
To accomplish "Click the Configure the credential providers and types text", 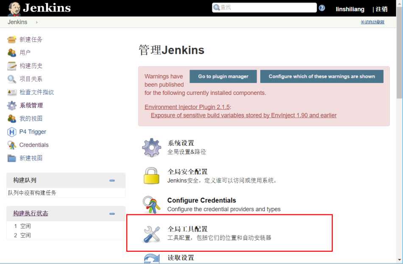I will [x=224, y=209].
